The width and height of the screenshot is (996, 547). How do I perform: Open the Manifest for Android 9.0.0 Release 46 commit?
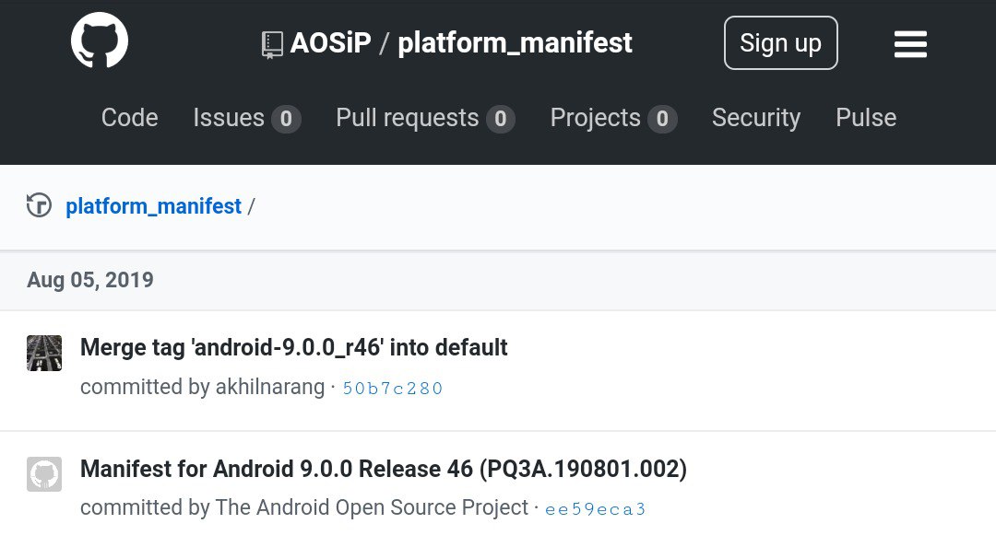coord(384,469)
